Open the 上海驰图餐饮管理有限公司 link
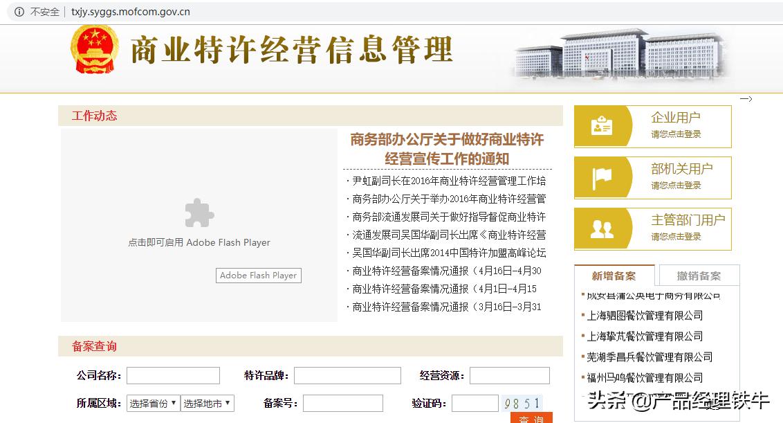The image size is (783, 423). coord(642,316)
